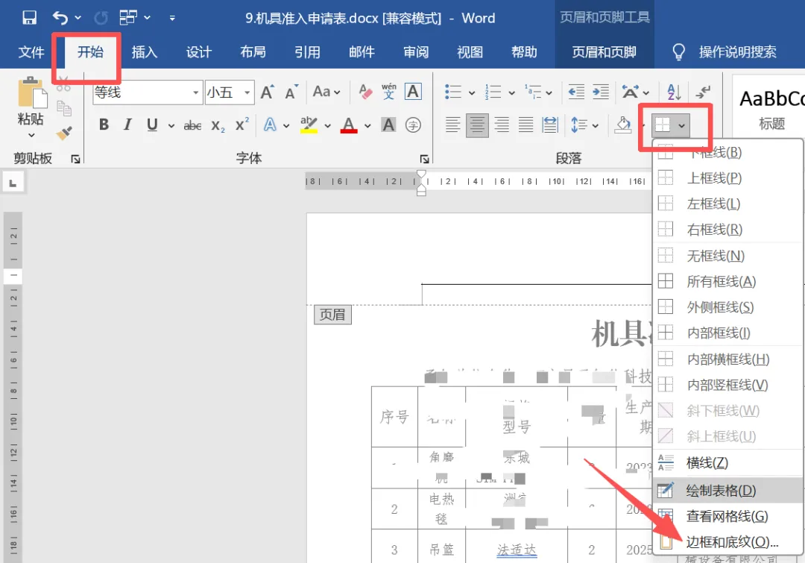Justify the paragraph text
805x563 pixels.
coord(525,125)
